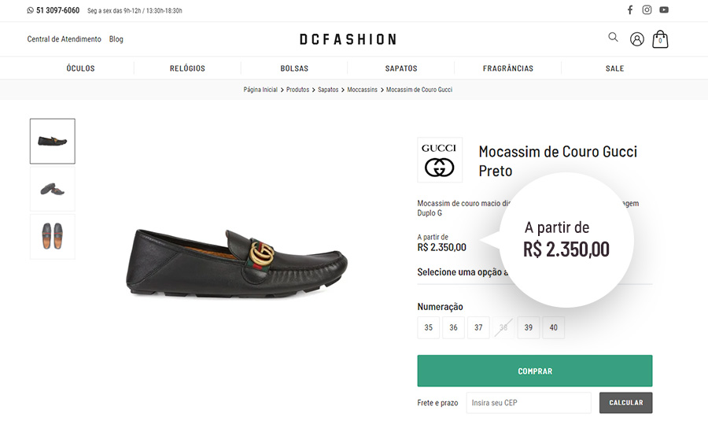Click the CALCULAR shipping button
This screenshot has width=708, height=443.
tap(626, 402)
